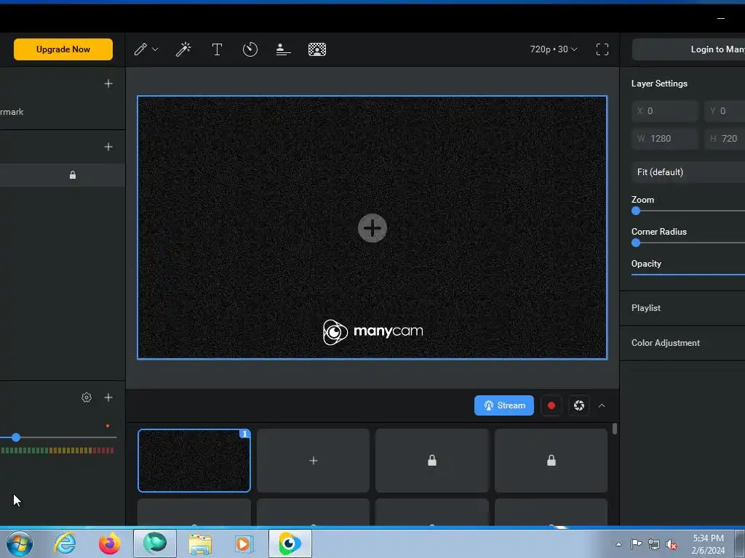Adjust the audio volume slider
The width and height of the screenshot is (745, 558).
16,437
